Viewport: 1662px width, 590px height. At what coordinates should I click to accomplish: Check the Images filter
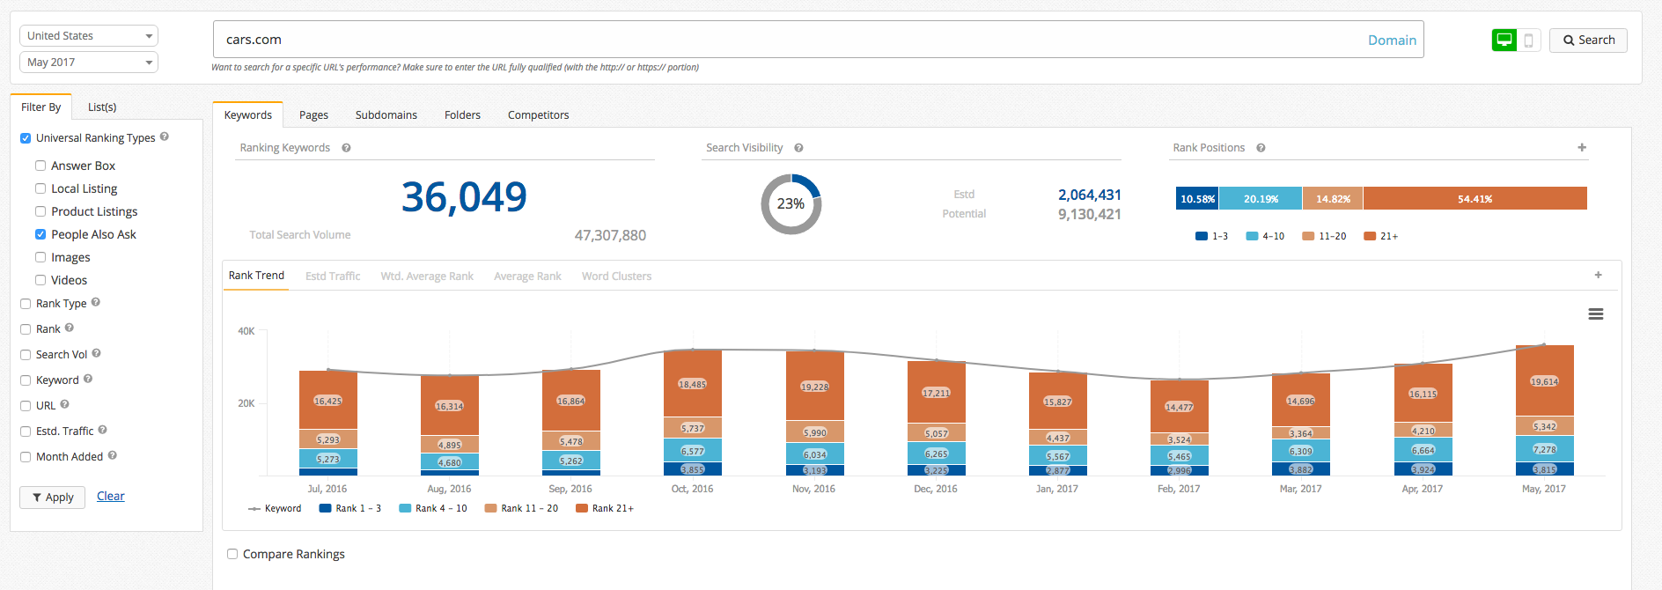click(40, 257)
